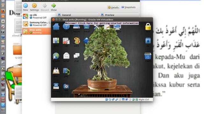Open the globe 'browse' desktop icon
204x114 pixels.
(x=56, y=56)
